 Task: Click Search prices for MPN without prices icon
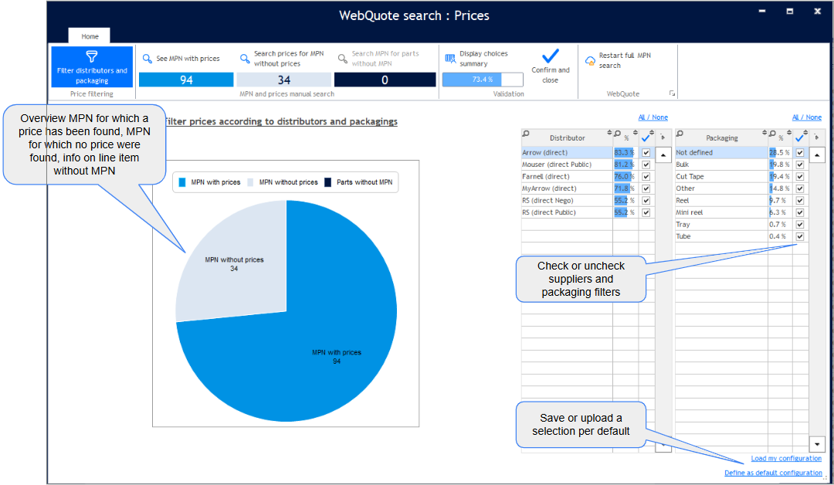point(245,58)
